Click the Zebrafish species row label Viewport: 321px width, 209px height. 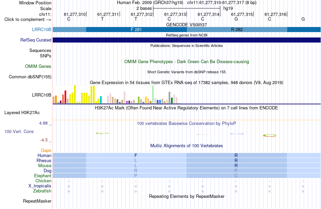(42, 191)
